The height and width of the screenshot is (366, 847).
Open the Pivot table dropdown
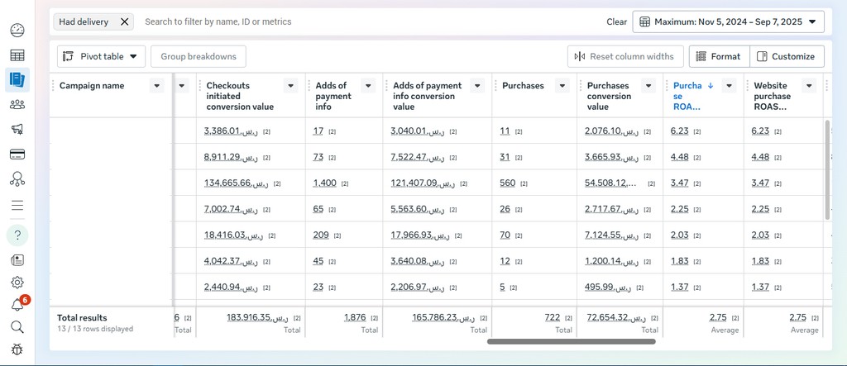click(x=101, y=56)
